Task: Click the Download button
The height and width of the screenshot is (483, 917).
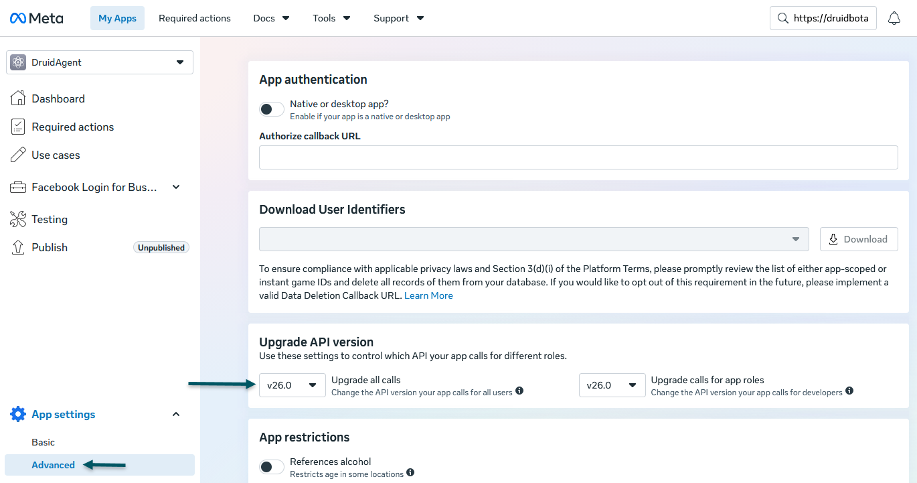Action: (x=859, y=239)
